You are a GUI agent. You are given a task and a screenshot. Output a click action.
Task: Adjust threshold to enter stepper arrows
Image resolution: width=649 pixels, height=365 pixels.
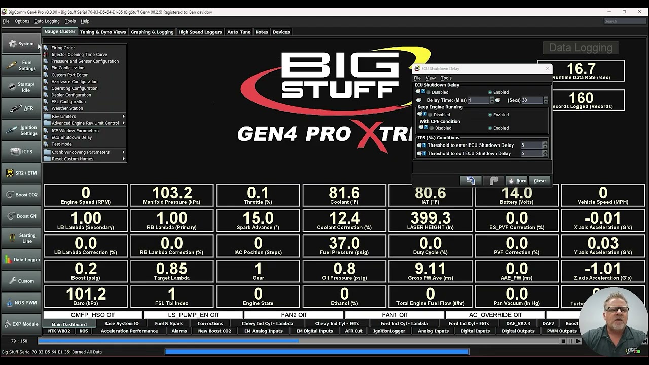pos(545,145)
